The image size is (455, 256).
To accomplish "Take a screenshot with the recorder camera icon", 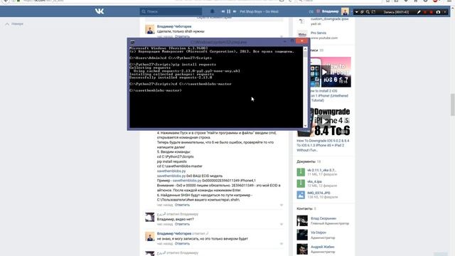I will [x=438, y=12].
